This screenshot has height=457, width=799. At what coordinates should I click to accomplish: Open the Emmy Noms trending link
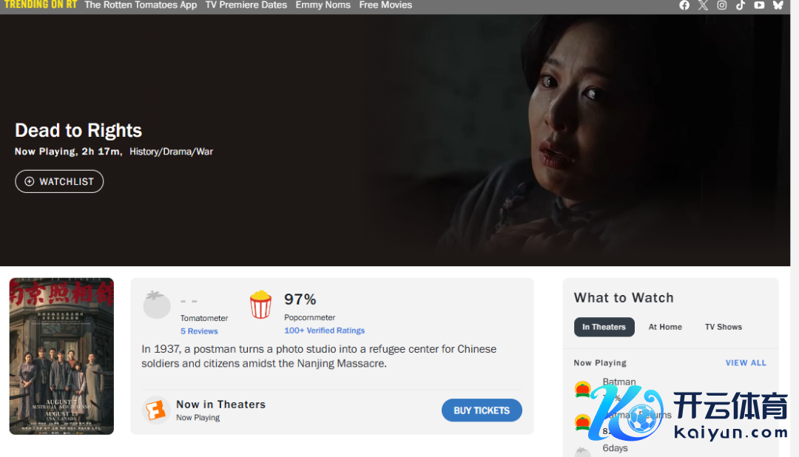(x=323, y=5)
